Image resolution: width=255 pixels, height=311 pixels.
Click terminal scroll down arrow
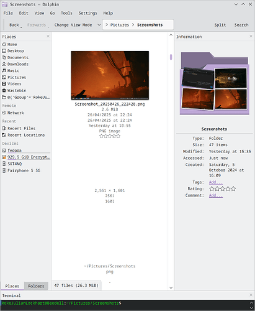pyautogui.click(x=251, y=308)
